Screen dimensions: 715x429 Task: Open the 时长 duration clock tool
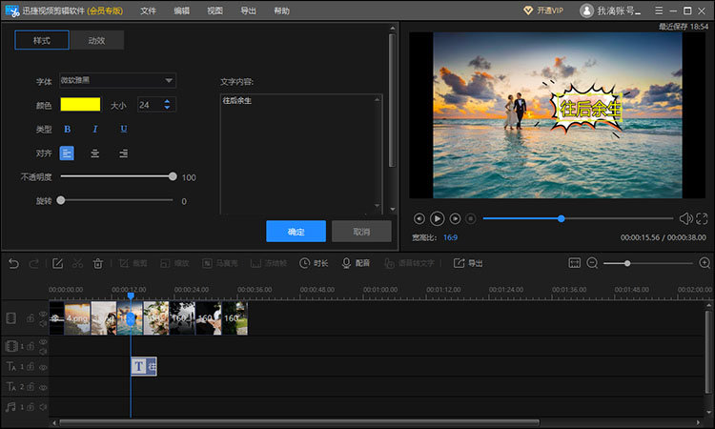click(x=314, y=263)
